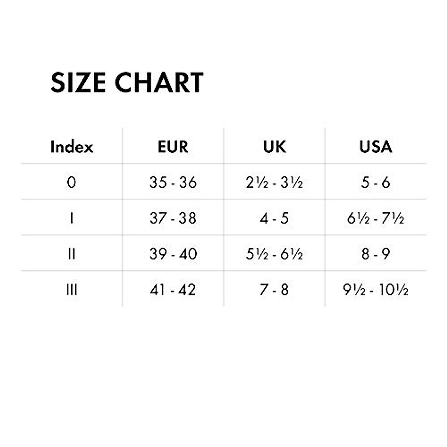Select index I row label
The height and width of the screenshot is (447, 447).
[x=72, y=218]
